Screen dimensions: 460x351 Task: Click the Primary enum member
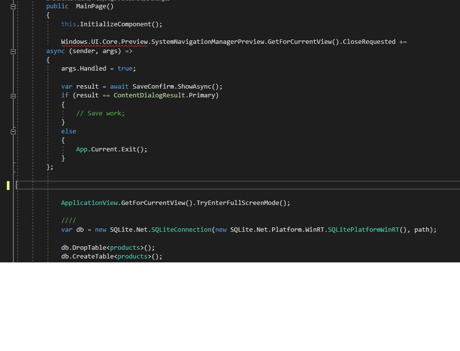point(202,95)
